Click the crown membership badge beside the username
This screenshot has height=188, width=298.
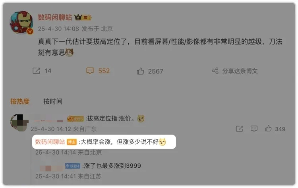(x=83, y=17)
